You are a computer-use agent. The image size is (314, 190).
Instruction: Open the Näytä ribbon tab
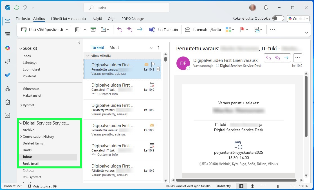[97, 19]
